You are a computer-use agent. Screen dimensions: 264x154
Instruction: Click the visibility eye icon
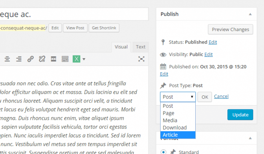click(163, 55)
